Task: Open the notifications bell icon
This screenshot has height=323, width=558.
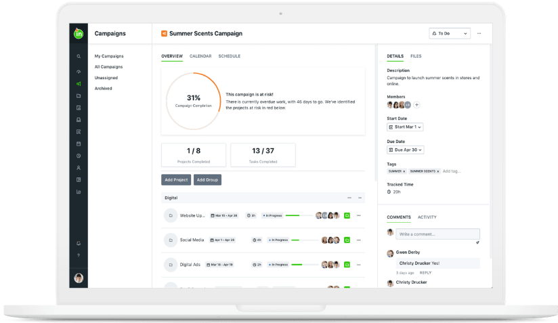Action: (x=79, y=243)
